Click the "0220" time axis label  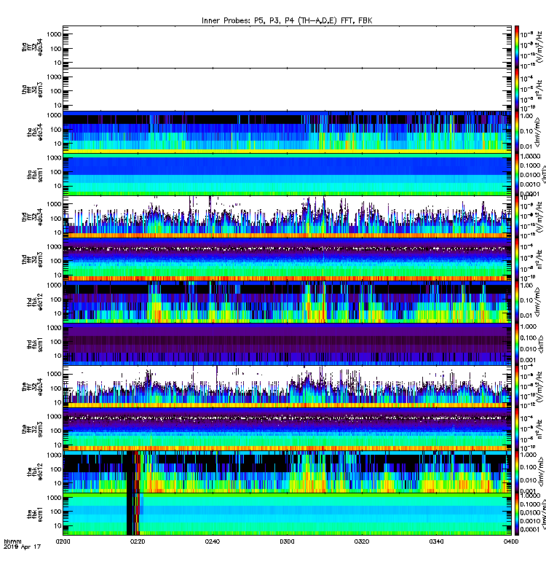click(x=138, y=541)
